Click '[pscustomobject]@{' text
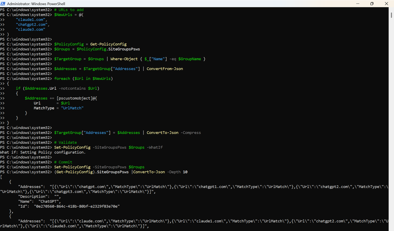This screenshot has height=231, width=394. (x=77, y=98)
